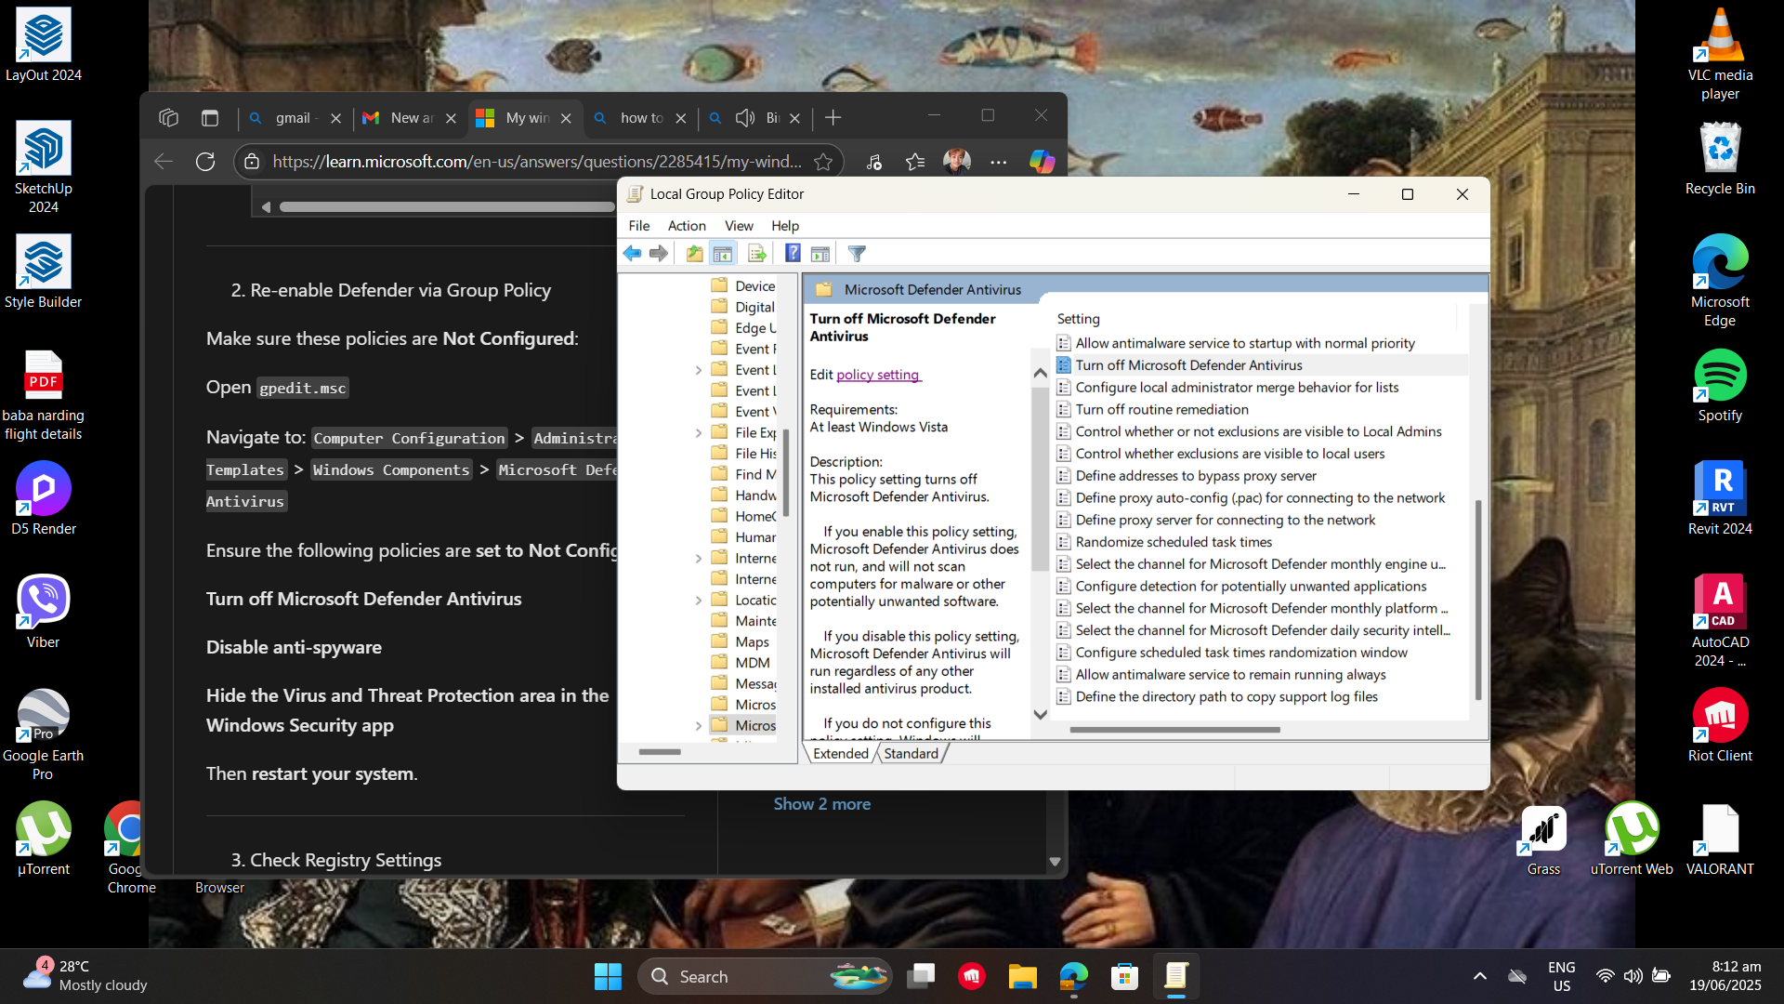Select Randomize scheduled task times setting
This screenshot has width=1784, height=1004.
[1174, 542]
